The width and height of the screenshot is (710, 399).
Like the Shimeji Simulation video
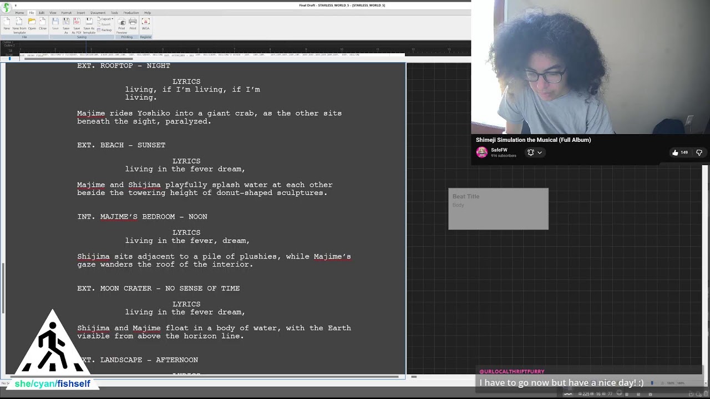[x=675, y=152]
